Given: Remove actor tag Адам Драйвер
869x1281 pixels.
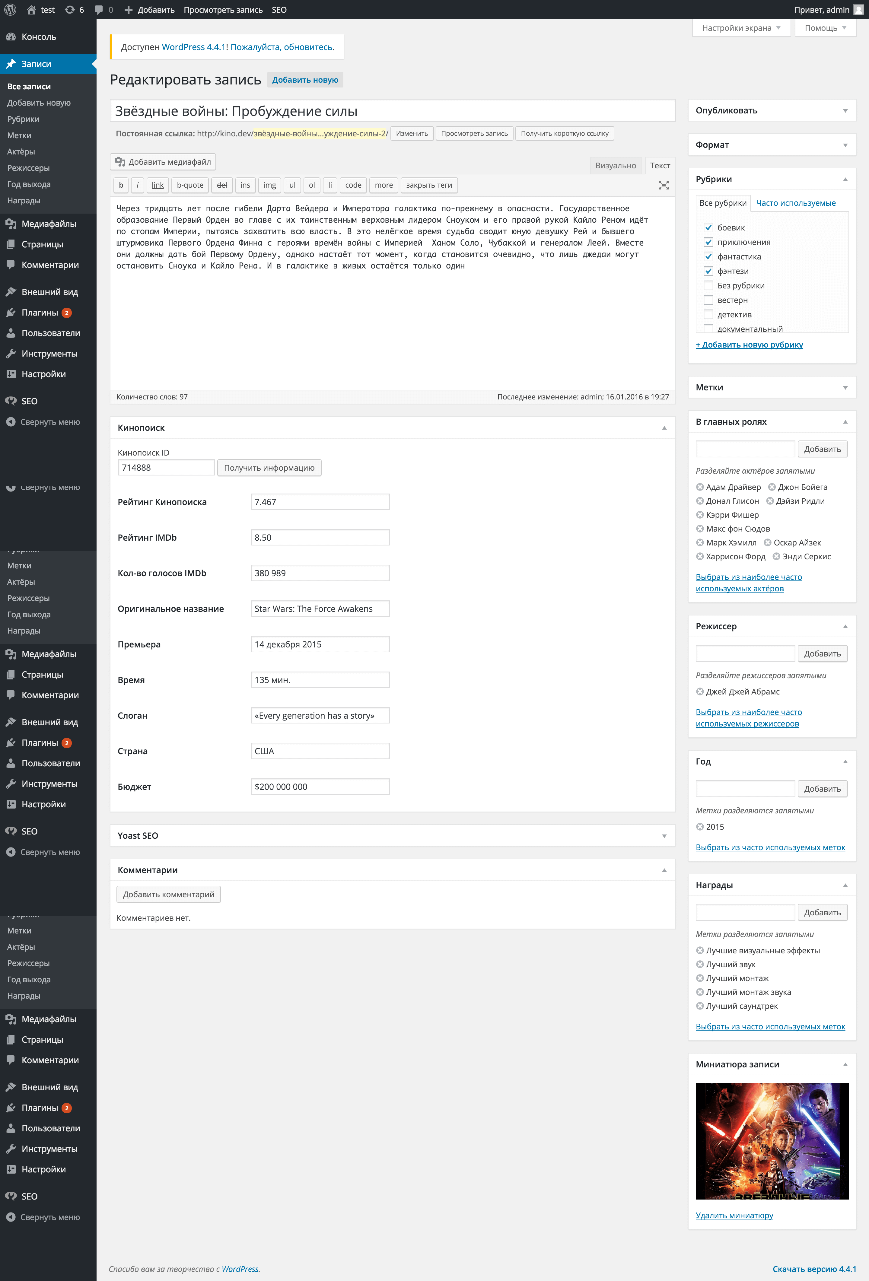Looking at the screenshot, I should click(700, 487).
